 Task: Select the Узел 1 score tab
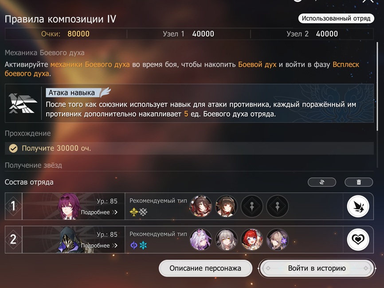pyautogui.click(x=188, y=34)
